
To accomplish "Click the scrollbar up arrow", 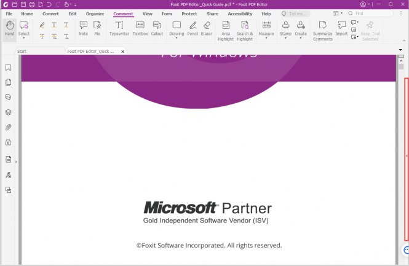I will click(x=401, y=61).
